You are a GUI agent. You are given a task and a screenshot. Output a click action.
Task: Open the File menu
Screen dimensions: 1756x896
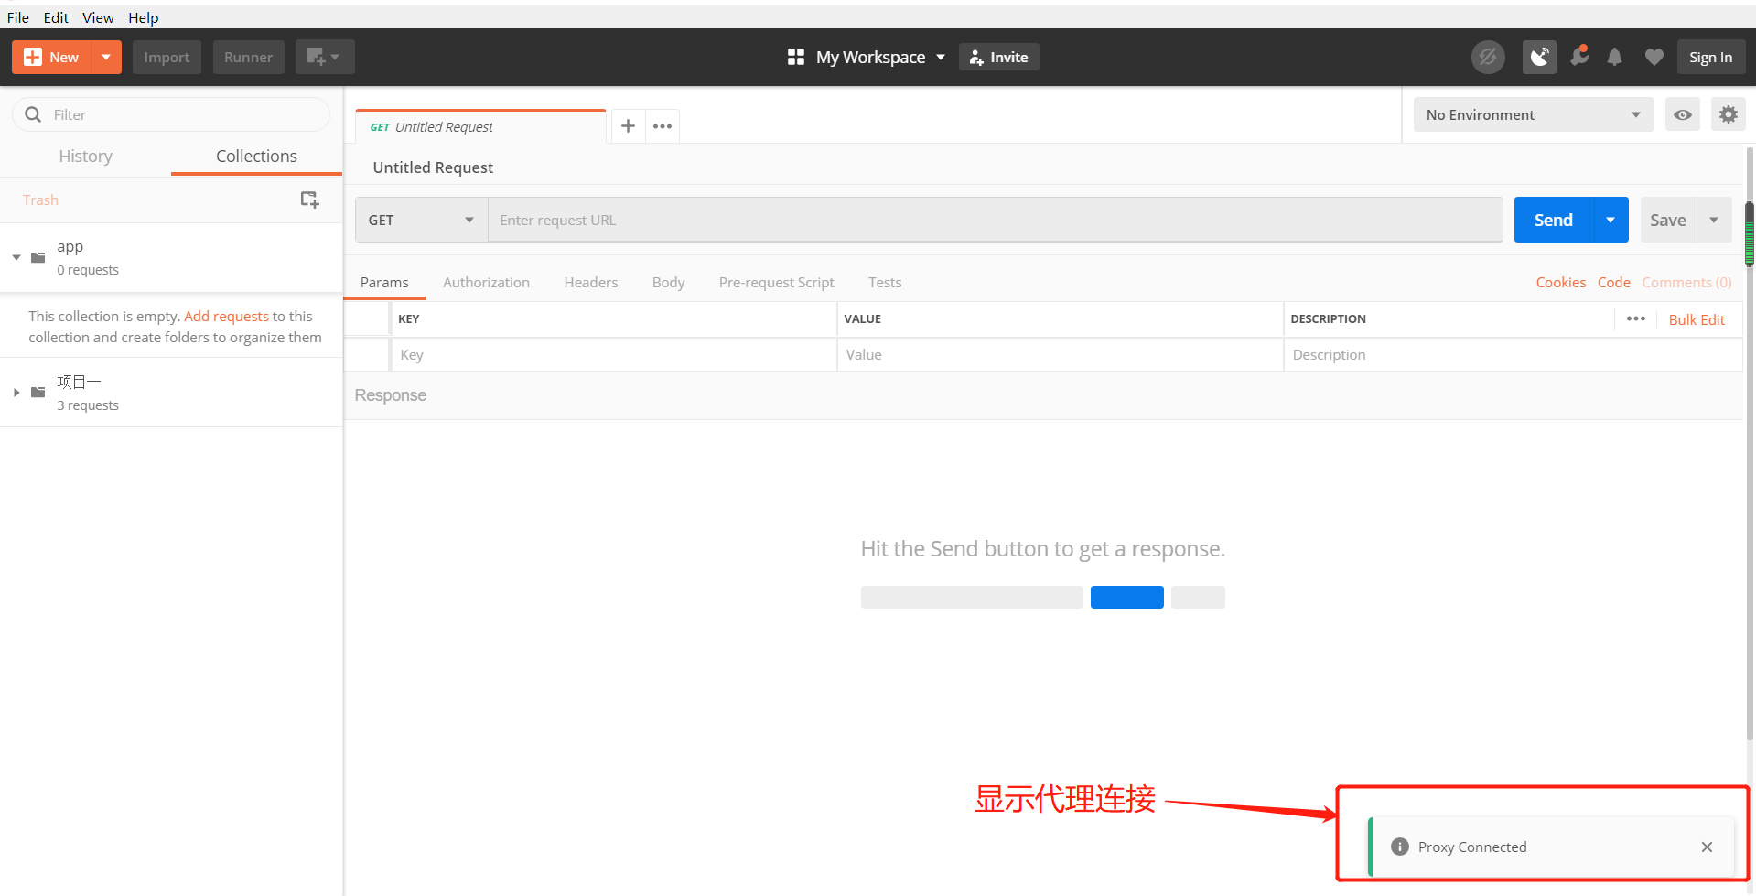click(18, 17)
